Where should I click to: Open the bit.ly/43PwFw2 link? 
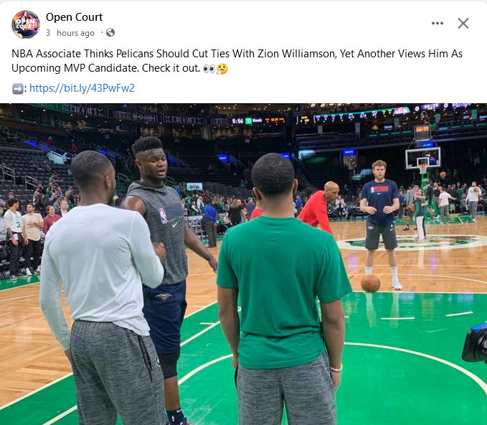click(x=82, y=88)
